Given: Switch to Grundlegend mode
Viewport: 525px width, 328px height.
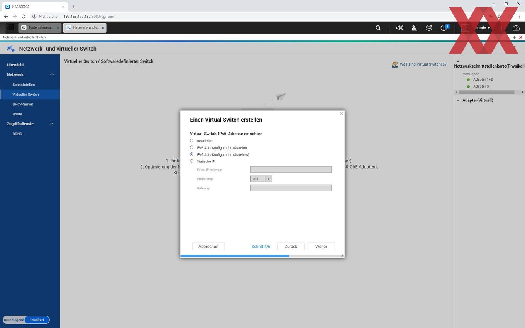Looking at the screenshot, I should [x=14, y=320].
